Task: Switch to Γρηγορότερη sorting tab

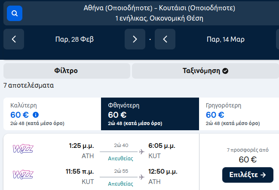Action: (239, 114)
